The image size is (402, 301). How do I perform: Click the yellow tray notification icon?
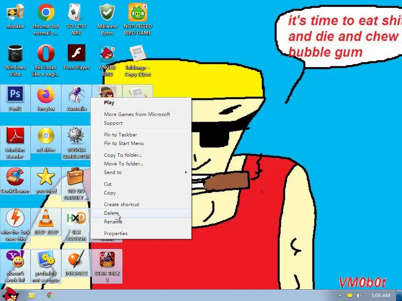350,296
